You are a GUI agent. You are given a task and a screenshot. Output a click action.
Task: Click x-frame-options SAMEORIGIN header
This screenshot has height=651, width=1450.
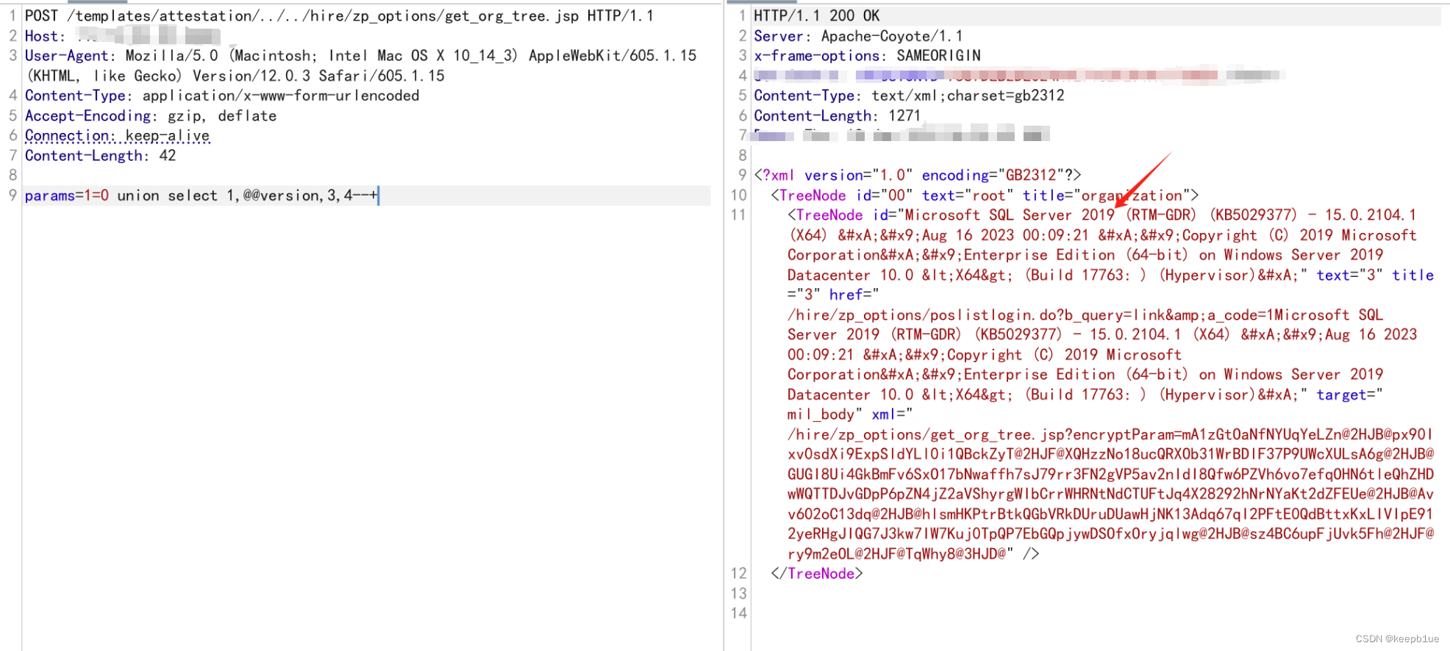click(x=867, y=56)
